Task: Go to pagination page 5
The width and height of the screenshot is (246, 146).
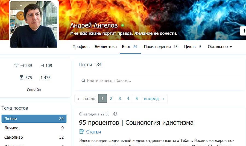Action: pos(137,99)
